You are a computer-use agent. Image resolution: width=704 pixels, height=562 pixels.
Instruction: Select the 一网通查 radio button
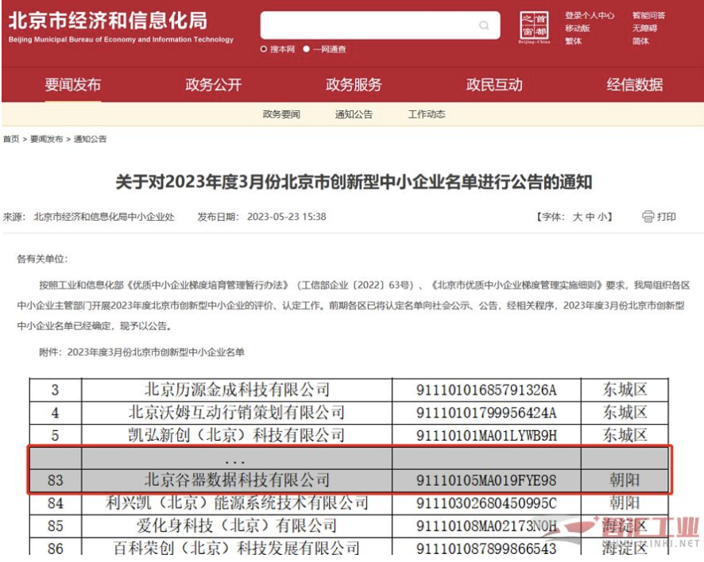316,49
